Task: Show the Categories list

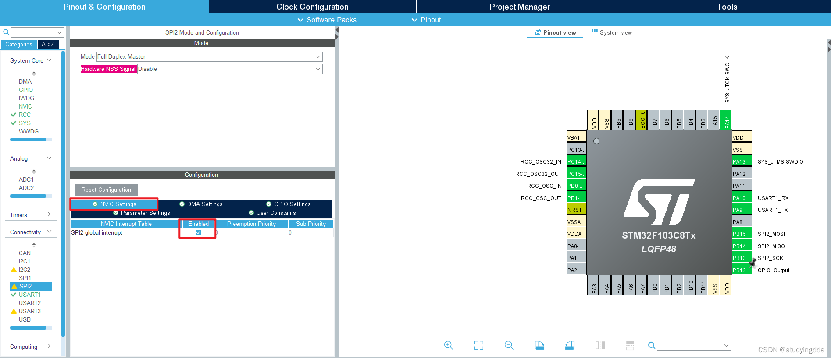Action: click(x=19, y=44)
